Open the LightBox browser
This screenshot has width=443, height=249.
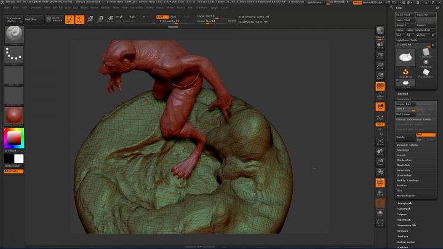34,19
